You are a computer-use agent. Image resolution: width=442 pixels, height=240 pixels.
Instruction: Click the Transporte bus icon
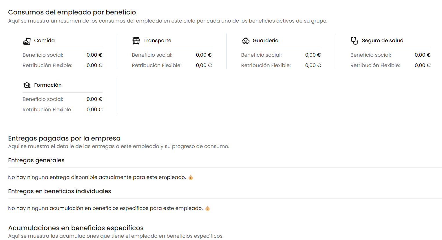click(136, 41)
